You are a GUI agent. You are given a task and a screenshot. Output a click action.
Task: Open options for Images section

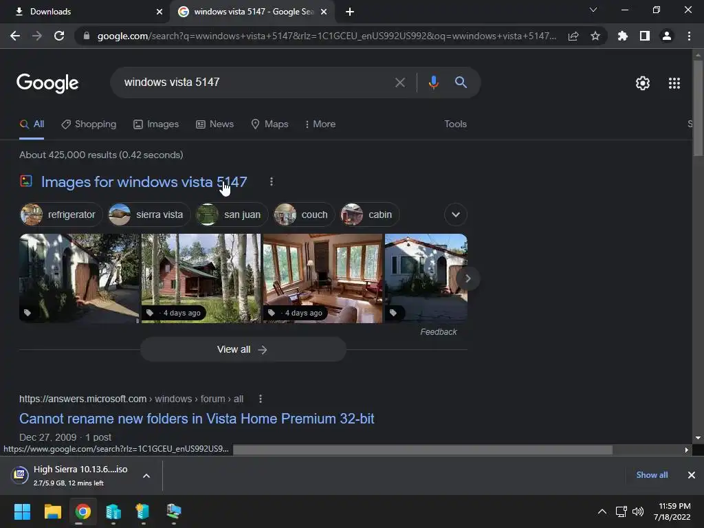pos(271,181)
